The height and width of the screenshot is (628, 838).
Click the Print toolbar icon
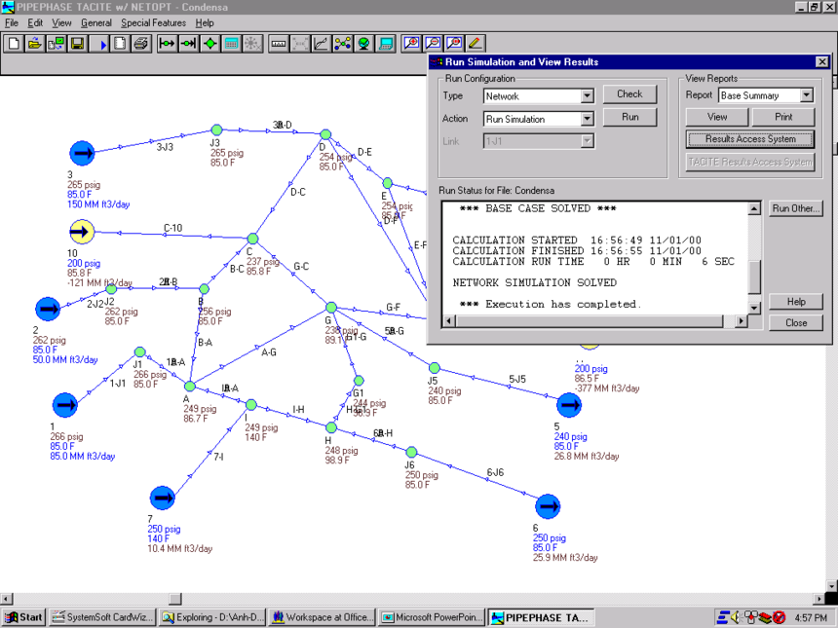point(141,44)
